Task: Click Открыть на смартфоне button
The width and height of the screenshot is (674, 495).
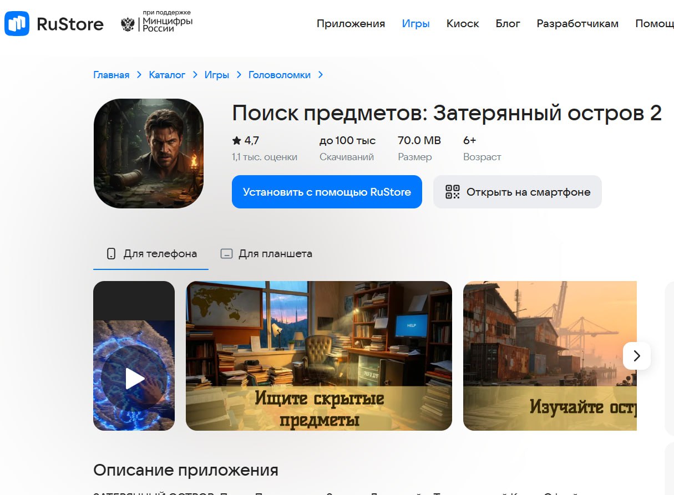Action: (517, 192)
